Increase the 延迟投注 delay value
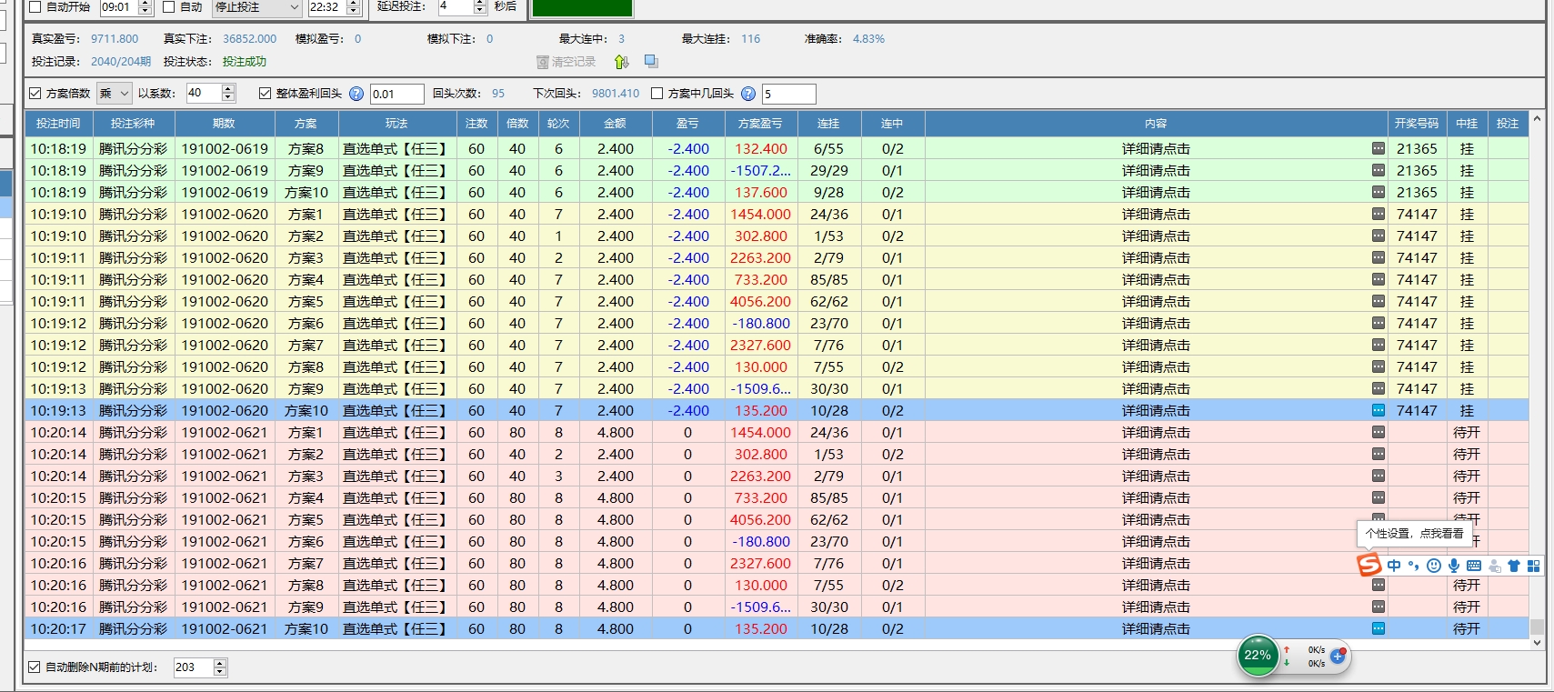Screen dimensions: 1554x692 point(480,4)
